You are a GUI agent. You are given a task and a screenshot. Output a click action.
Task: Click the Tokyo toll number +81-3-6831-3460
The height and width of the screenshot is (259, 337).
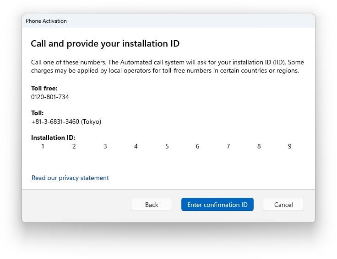[66, 122]
